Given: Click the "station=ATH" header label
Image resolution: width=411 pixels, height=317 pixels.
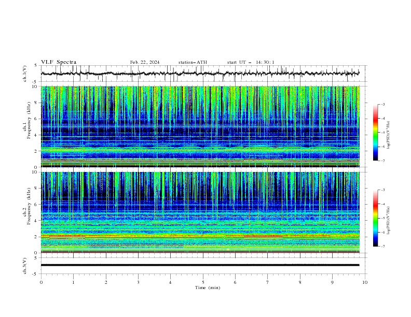Looking at the screenshot, I should 193,62.
